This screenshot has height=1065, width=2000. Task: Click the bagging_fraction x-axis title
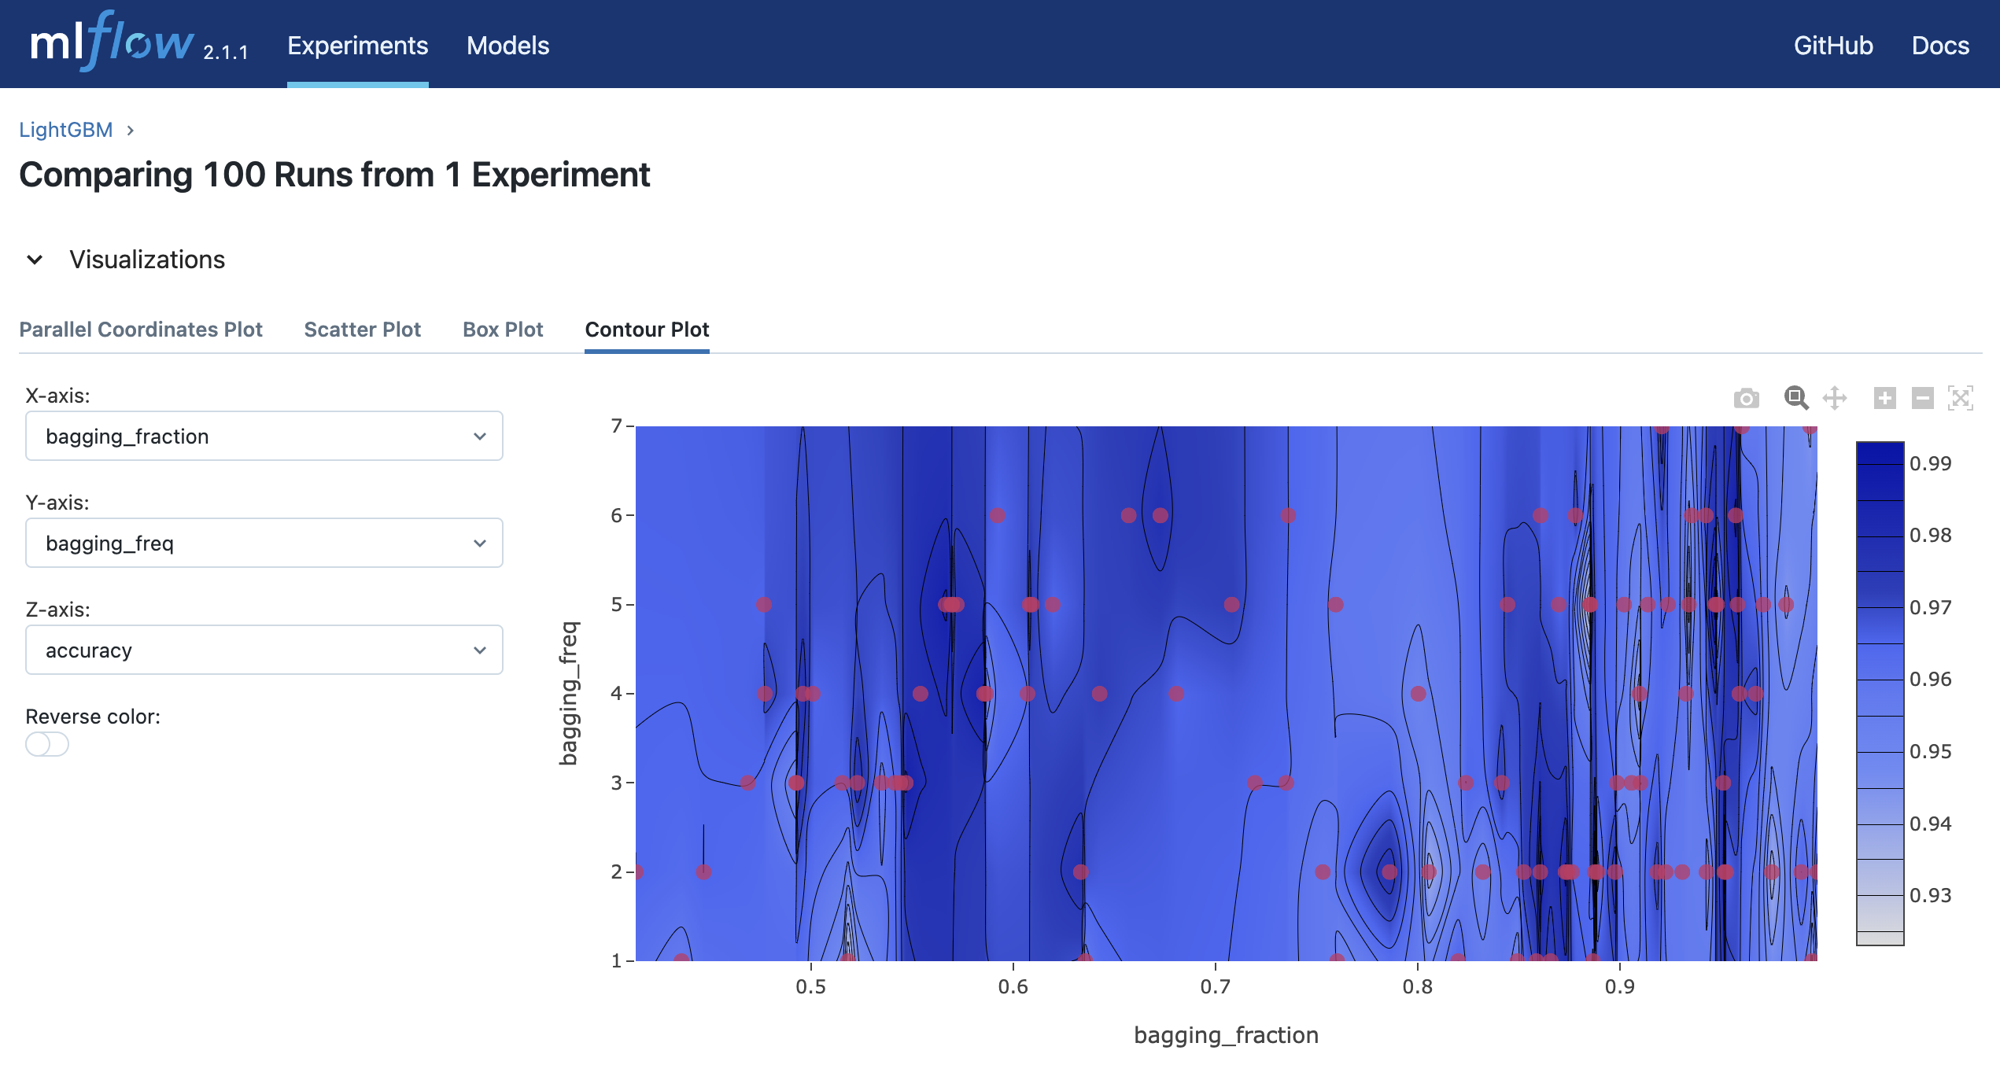[x=1226, y=1035]
